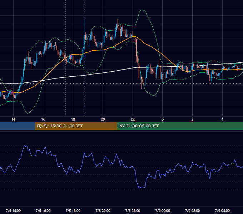Click the 22 hour axis label

coord(133,119)
